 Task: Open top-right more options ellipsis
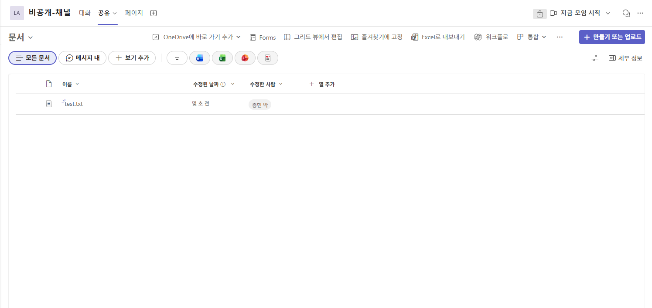point(640,13)
